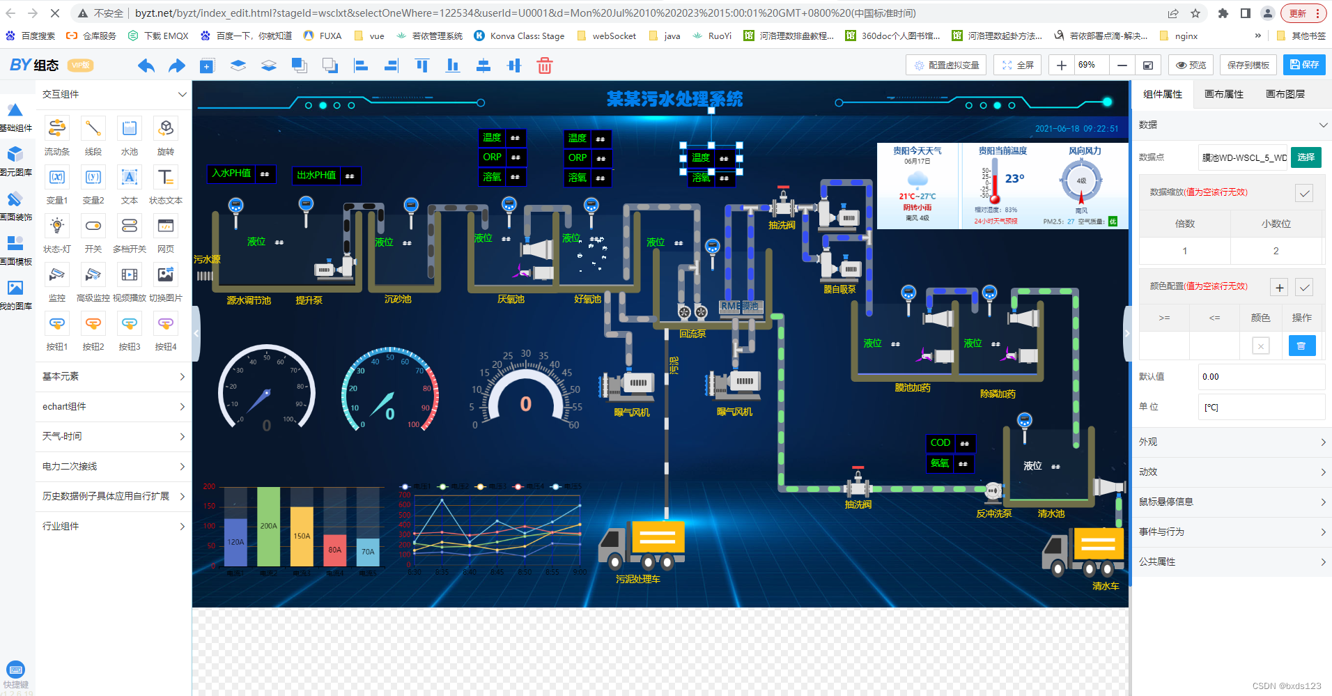The width and height of the screenshot is (1332, 696).
Task: Open the 图元图库 sidebar category
Action: click(15, 161)
